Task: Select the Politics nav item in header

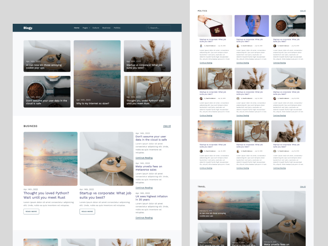Action: tap(117, 28)
